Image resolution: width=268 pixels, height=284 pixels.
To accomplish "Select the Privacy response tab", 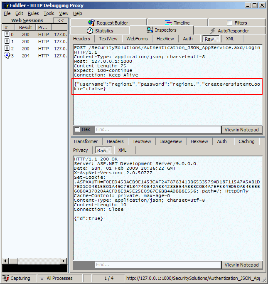I will tap(81, 150).
